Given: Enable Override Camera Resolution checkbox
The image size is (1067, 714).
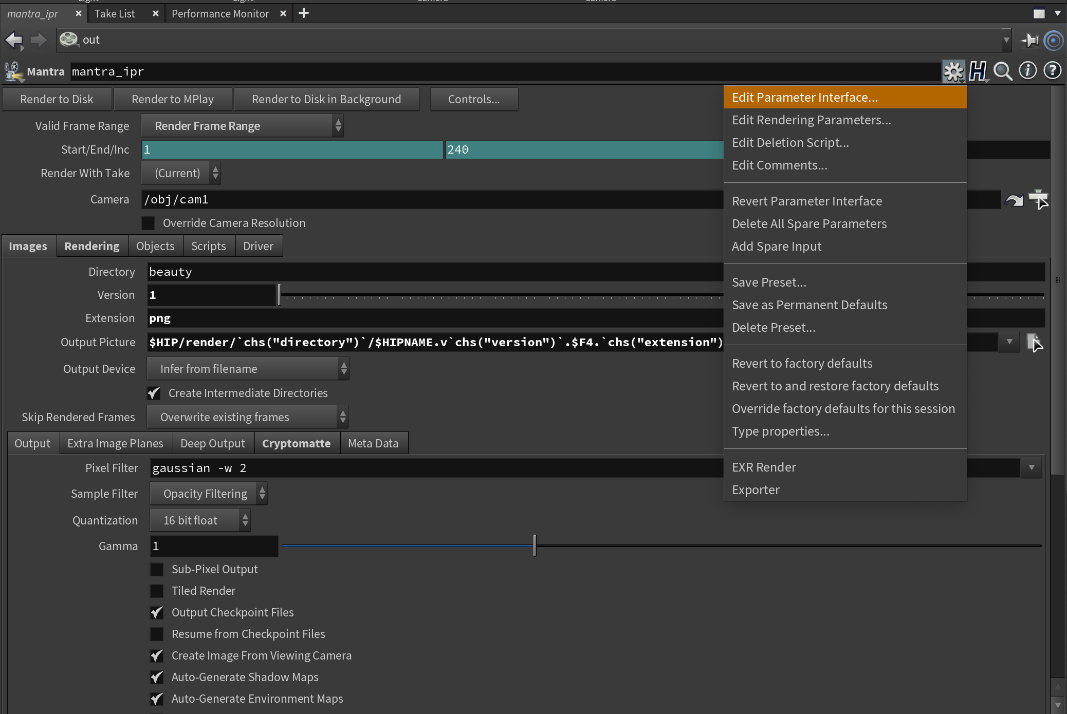Looking at the screenshot, I should coord(148,223).
